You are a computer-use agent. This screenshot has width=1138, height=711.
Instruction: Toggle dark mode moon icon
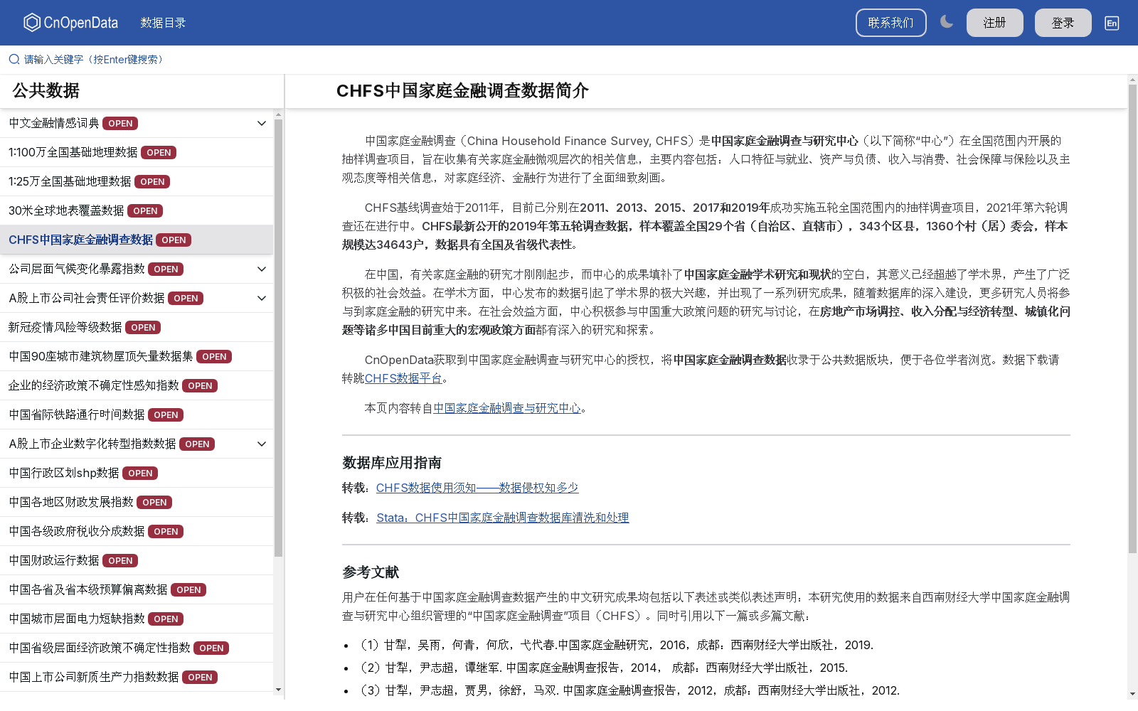pyautogui.click(x=946, y=22)
